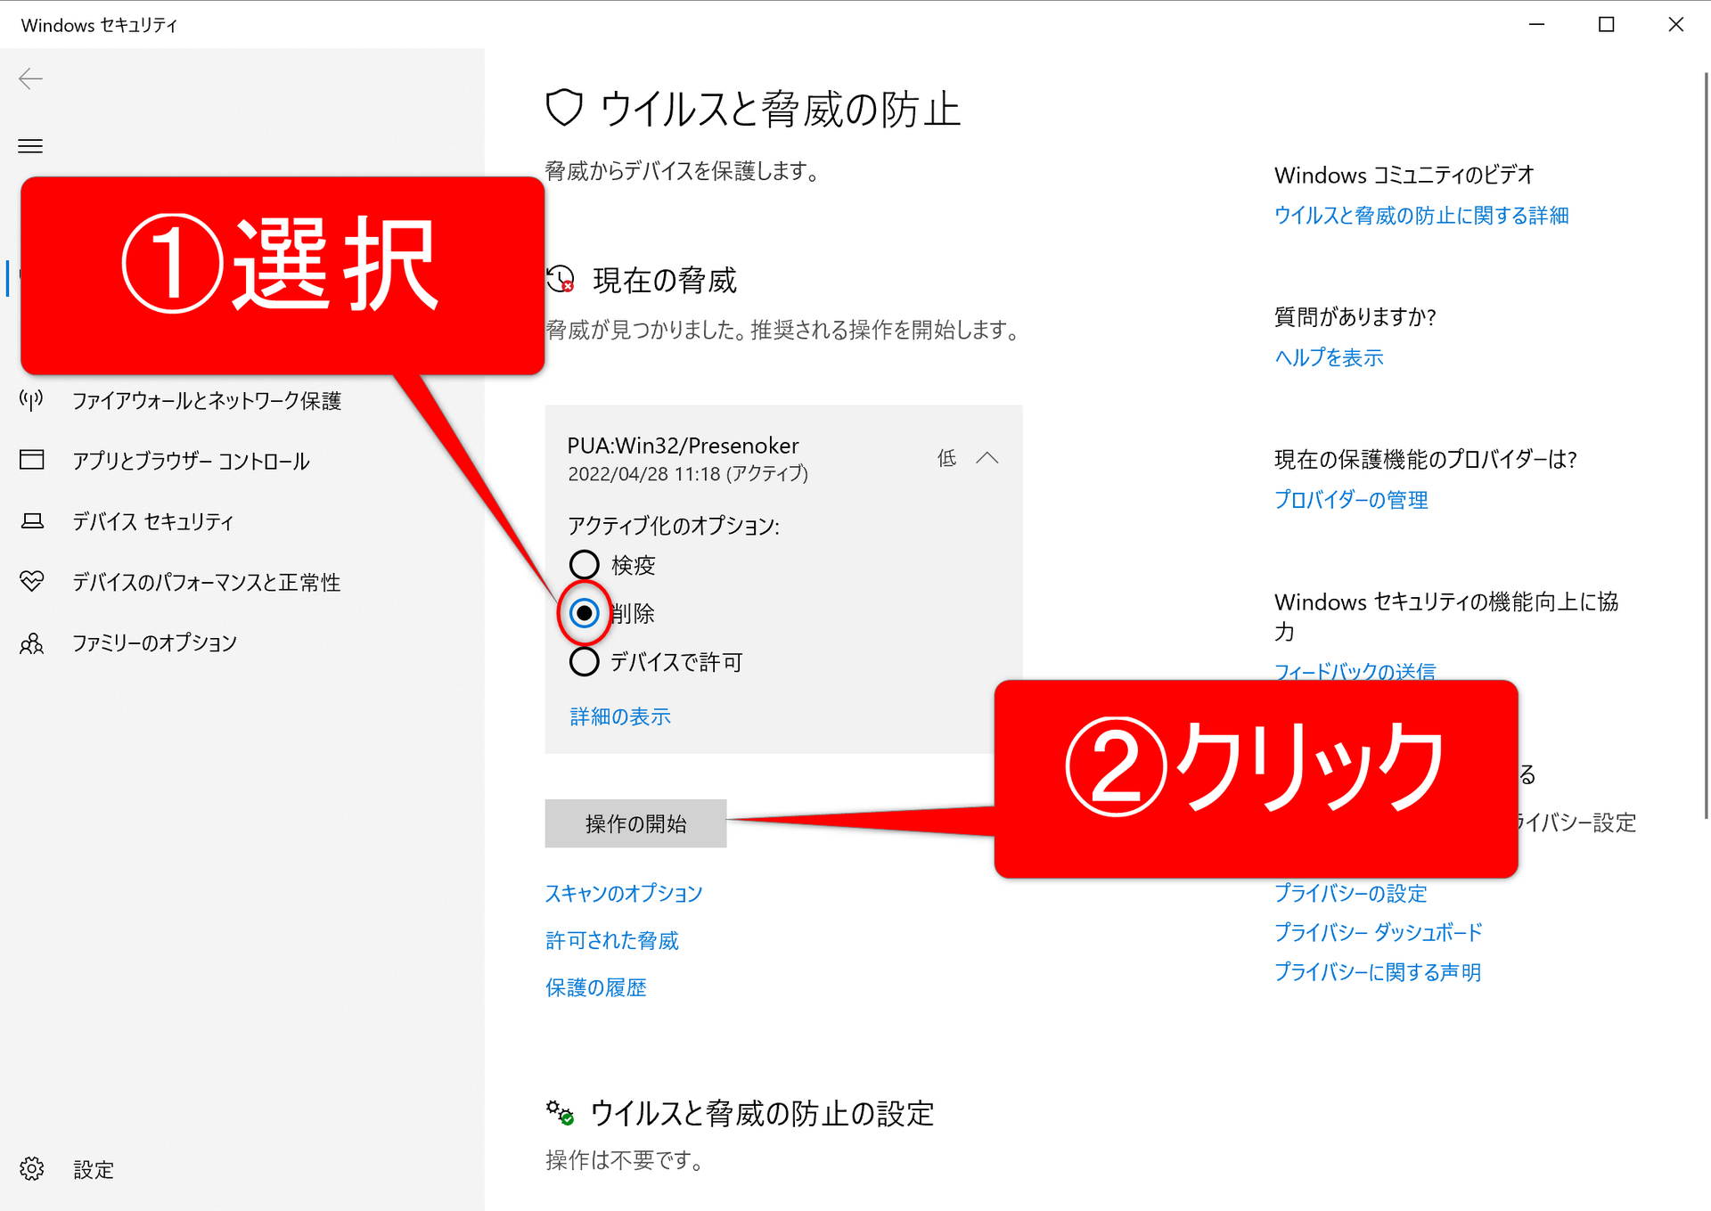Open the スキャンのオプション link
The height and width of the screenshot is (1211, 1711).
624,893
